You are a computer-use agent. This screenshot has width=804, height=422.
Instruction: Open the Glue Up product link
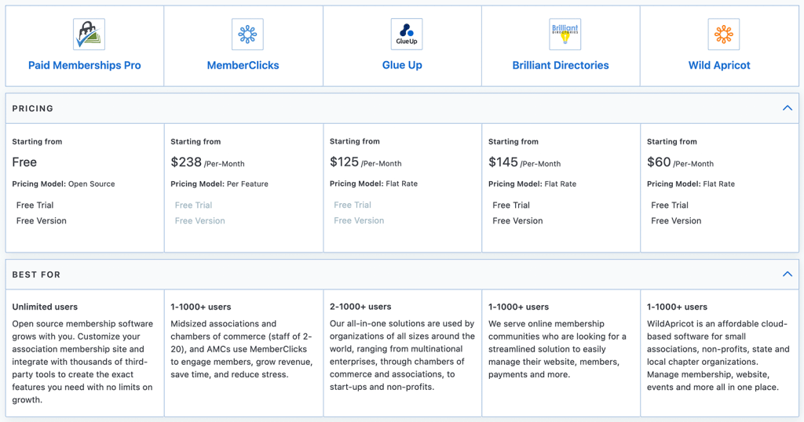coord(402,65)
